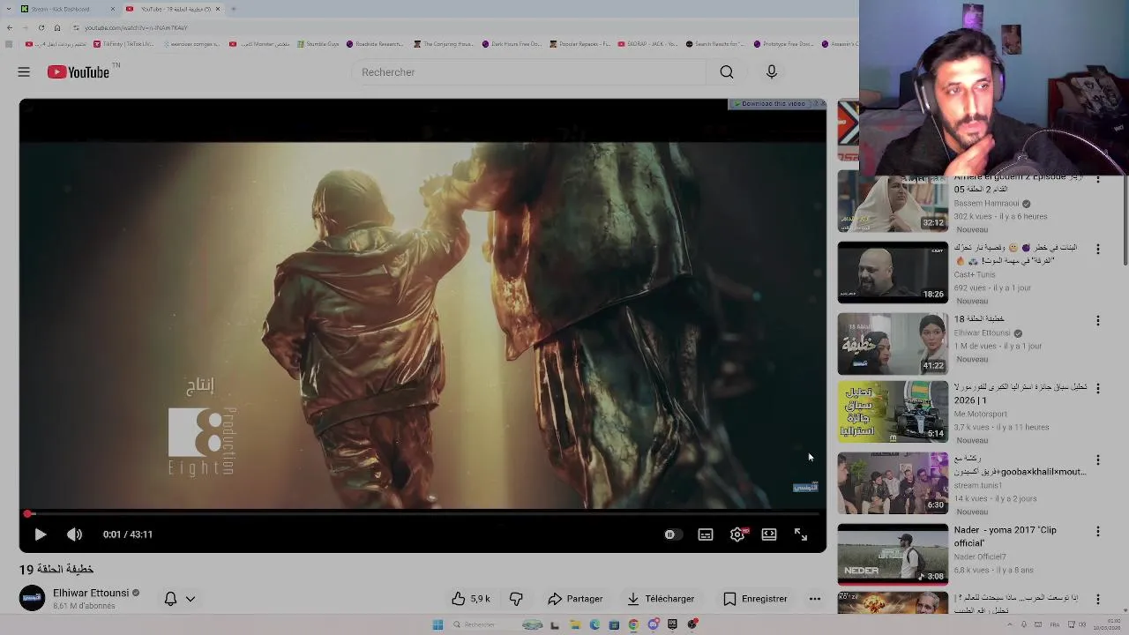Mute the video volume
The width and height of the screenshot is (1129, 635).
75,534
